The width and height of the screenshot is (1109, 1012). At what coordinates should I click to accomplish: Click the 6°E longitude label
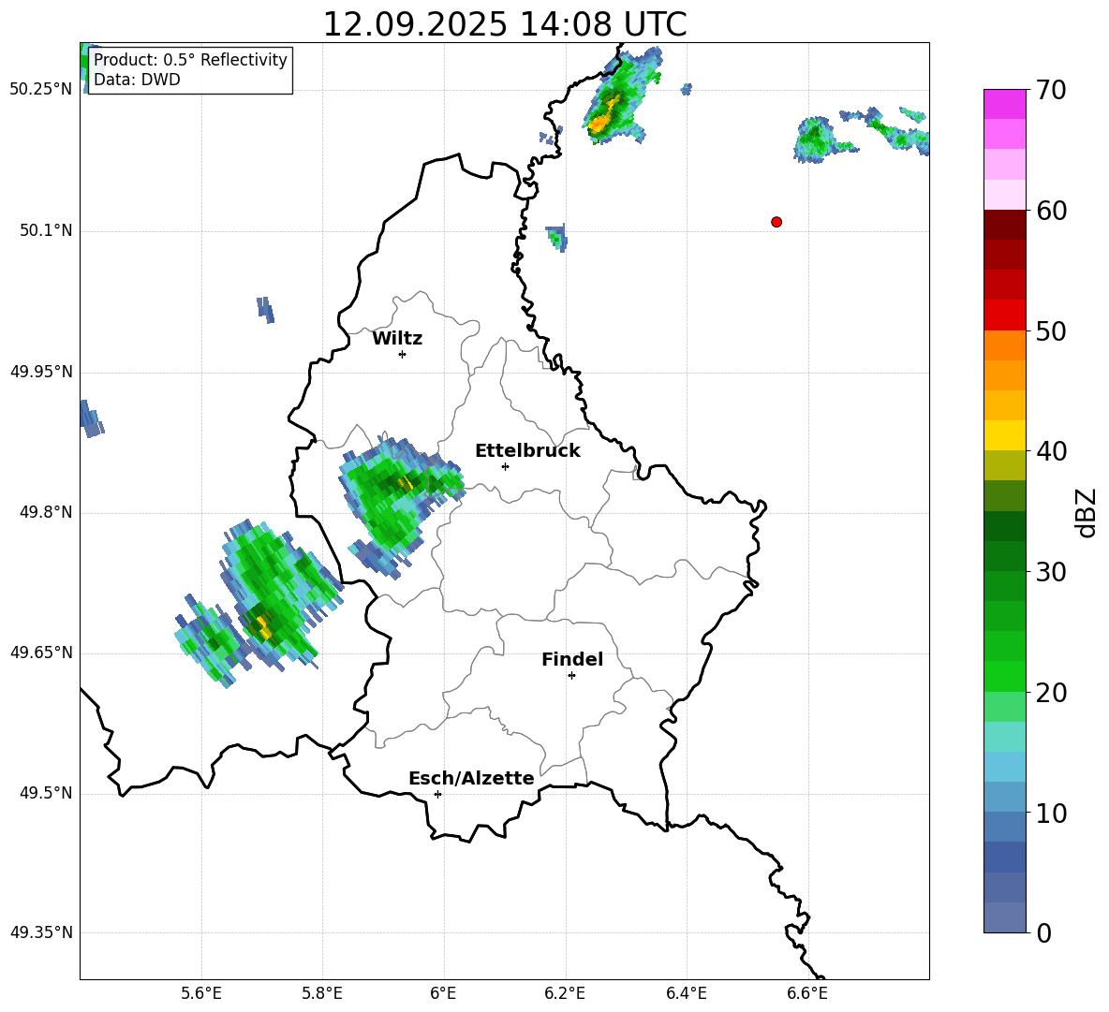point(443,993)
